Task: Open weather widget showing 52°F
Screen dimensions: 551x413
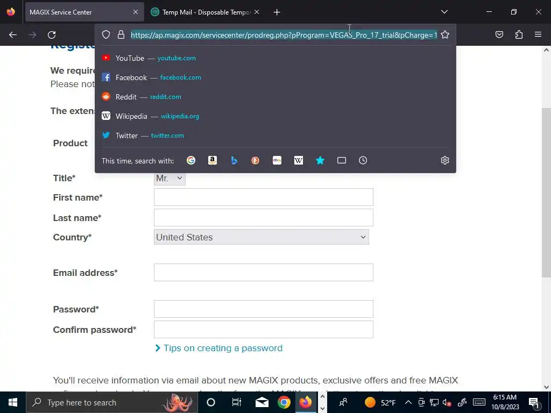Action: 380,402
